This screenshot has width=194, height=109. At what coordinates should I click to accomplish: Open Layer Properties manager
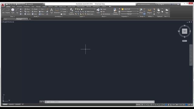[72, 12]
